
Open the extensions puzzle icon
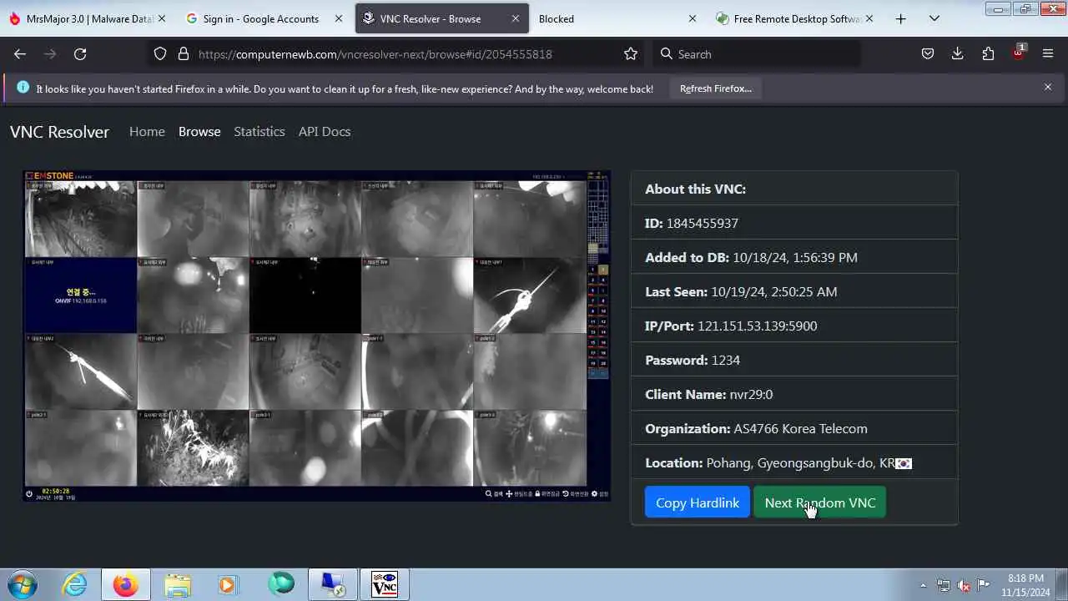(x=988, y=53)
